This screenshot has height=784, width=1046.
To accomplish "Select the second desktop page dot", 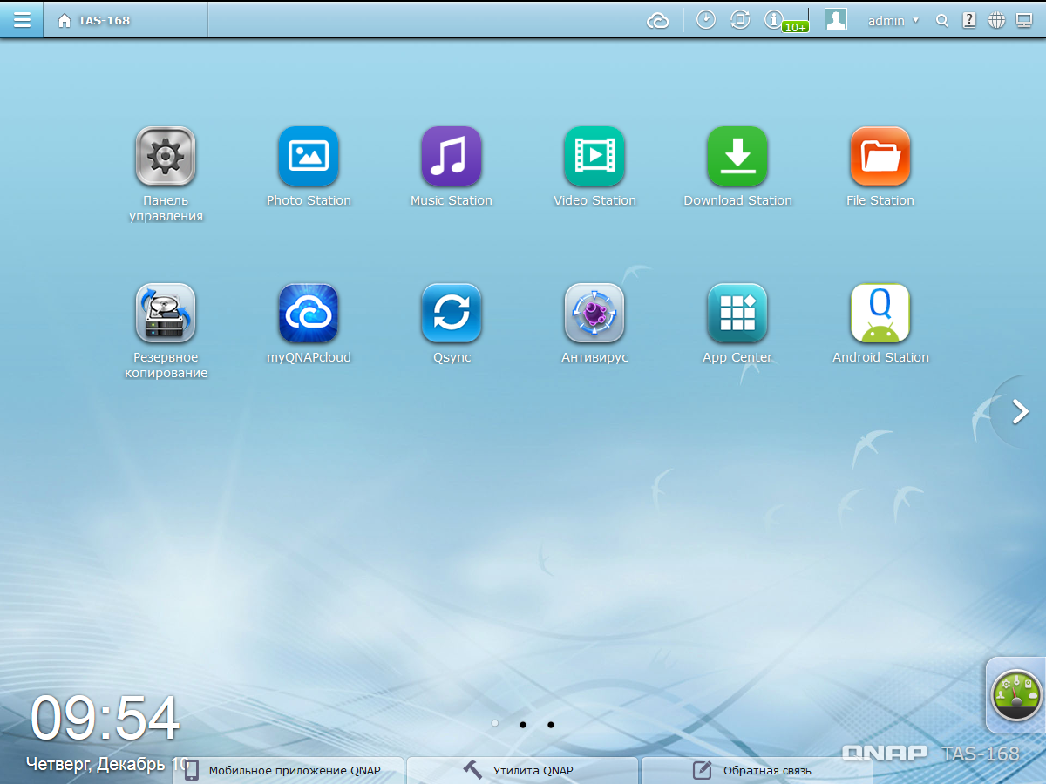I will [523, 724].
